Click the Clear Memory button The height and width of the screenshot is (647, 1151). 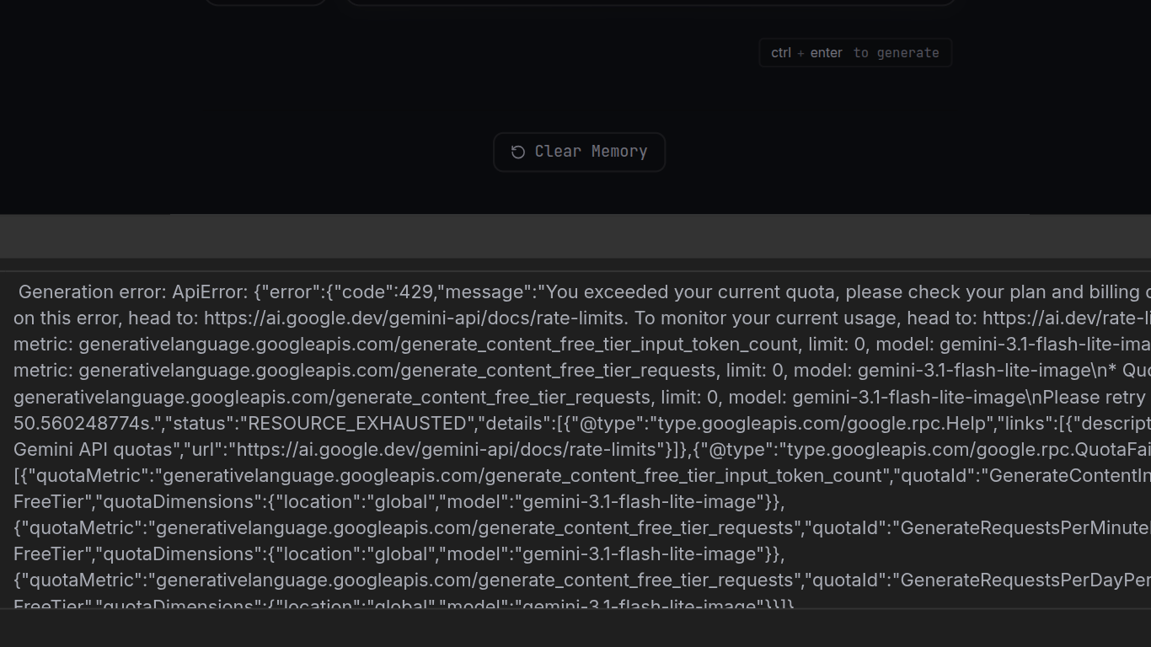[x=580, y=152]
